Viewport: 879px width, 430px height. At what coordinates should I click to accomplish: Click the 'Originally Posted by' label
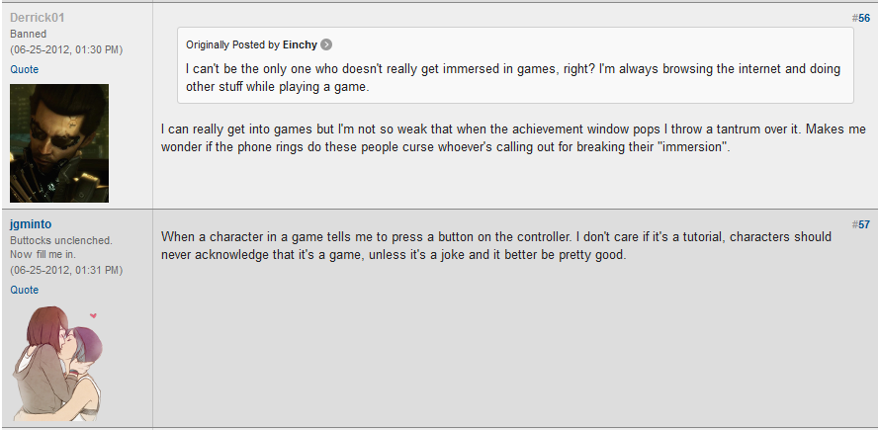tap(232, 44)
